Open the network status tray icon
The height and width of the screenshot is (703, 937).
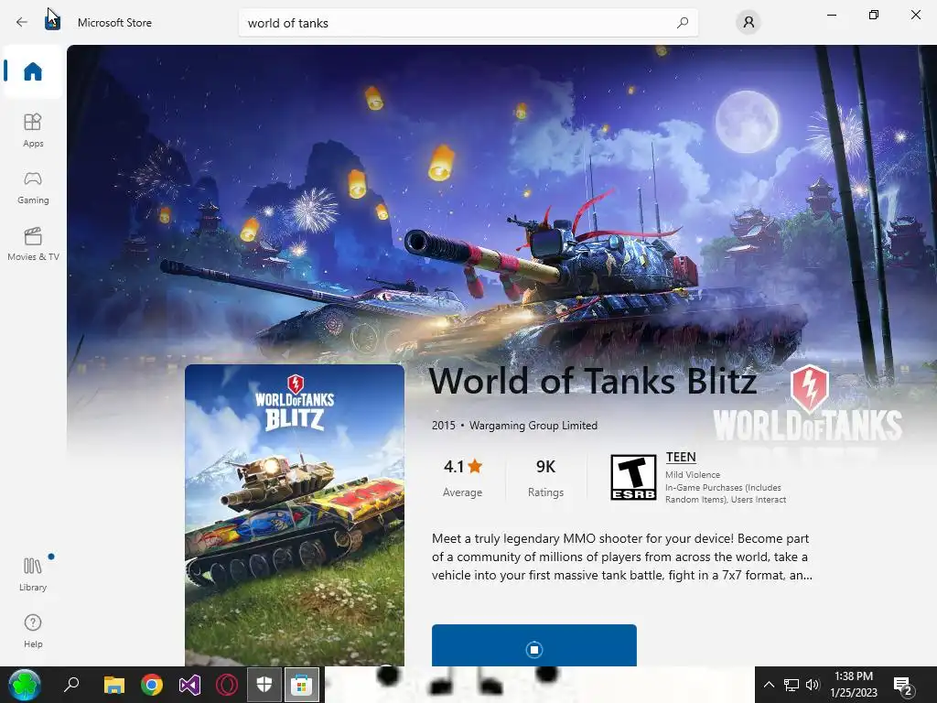click(792, 685)
